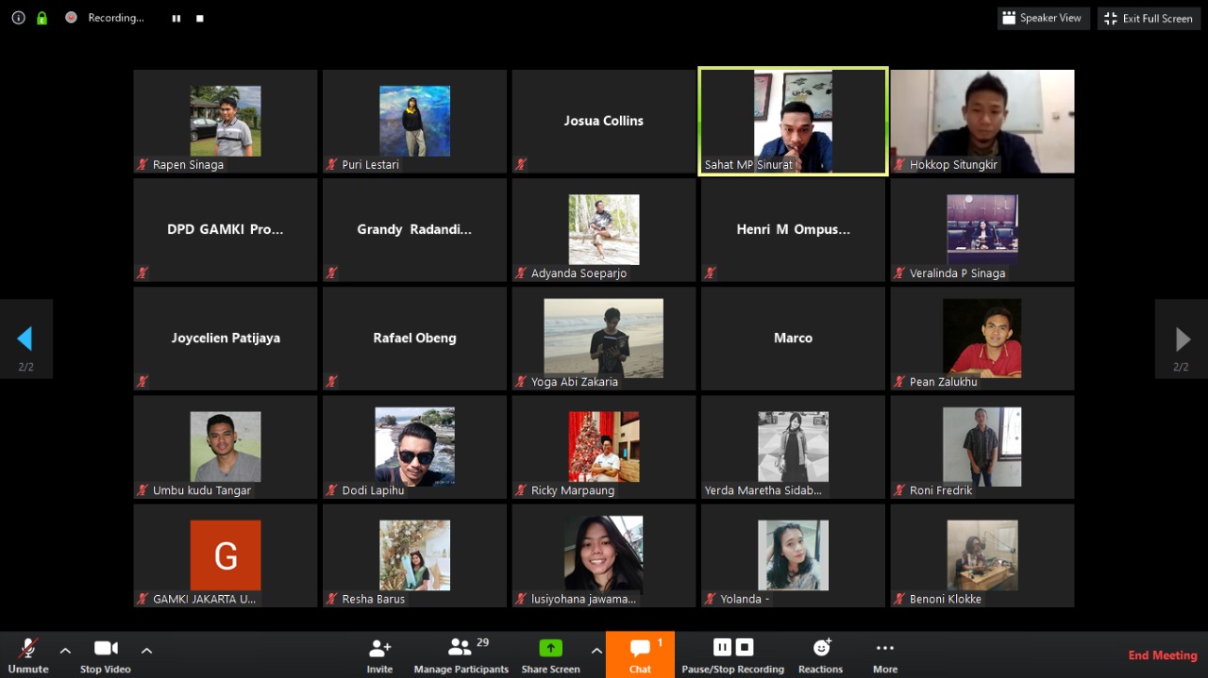
Task: Select the Marco participant tile
Action: (793, 338)
